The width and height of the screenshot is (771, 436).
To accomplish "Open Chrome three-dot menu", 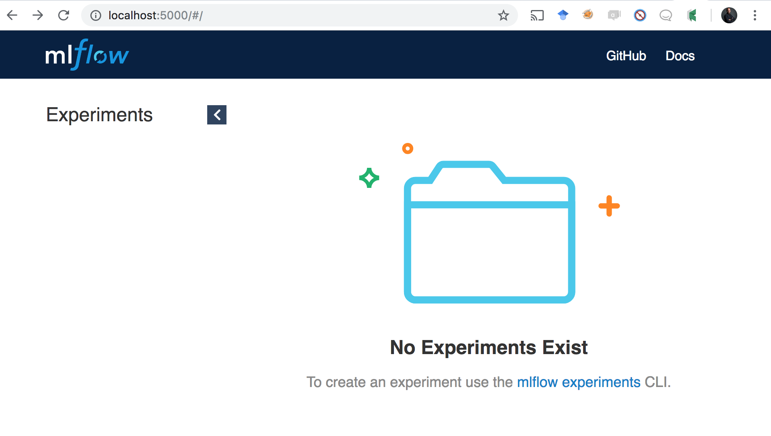I will [x=755, y=15].
